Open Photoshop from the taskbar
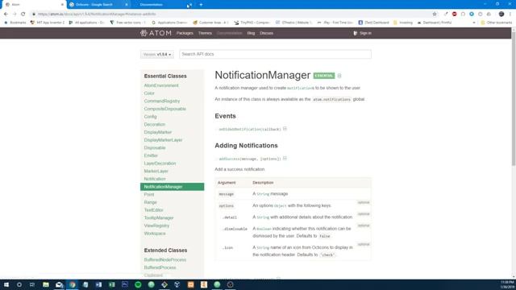 [x=125, y=284]
